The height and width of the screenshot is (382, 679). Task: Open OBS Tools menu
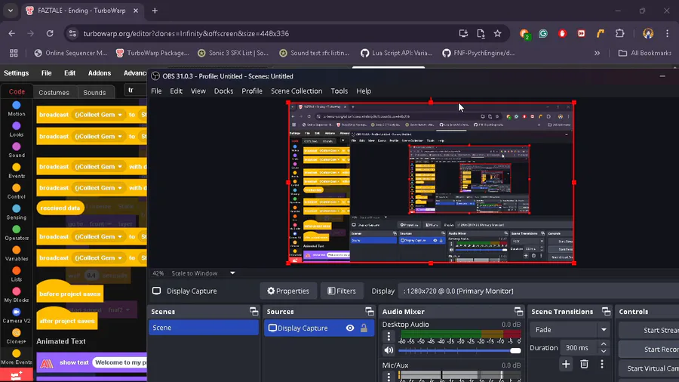click(339, 91)
